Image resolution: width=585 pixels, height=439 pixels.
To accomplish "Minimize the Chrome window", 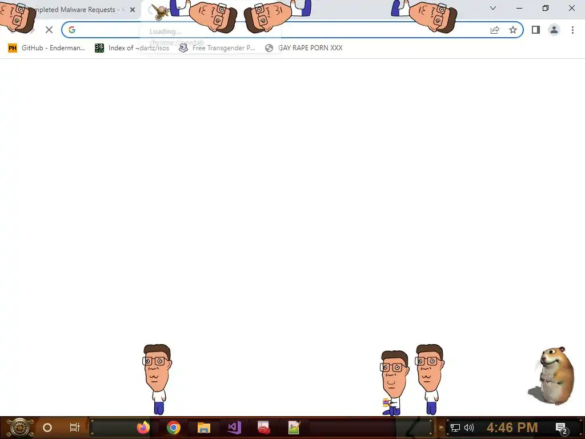I will [519, 8].
